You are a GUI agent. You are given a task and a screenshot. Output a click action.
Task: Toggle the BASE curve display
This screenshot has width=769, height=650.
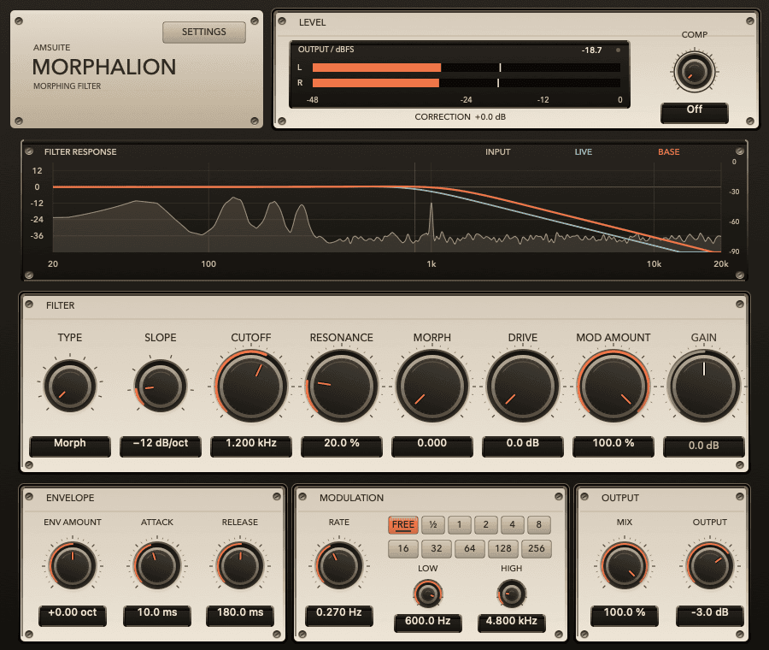668,151
